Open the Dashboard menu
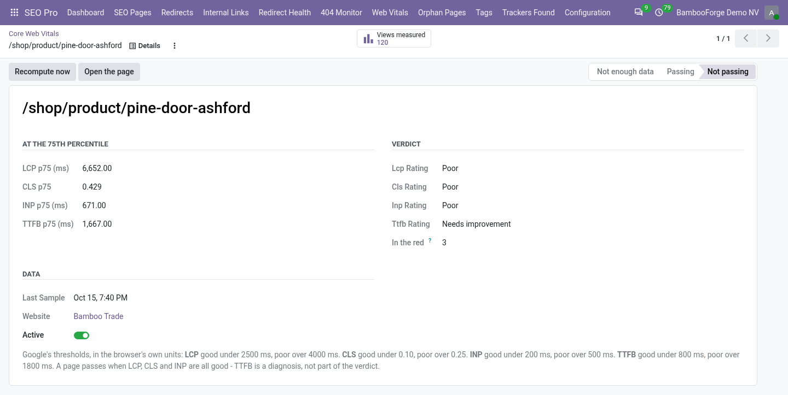 [85, 13]
